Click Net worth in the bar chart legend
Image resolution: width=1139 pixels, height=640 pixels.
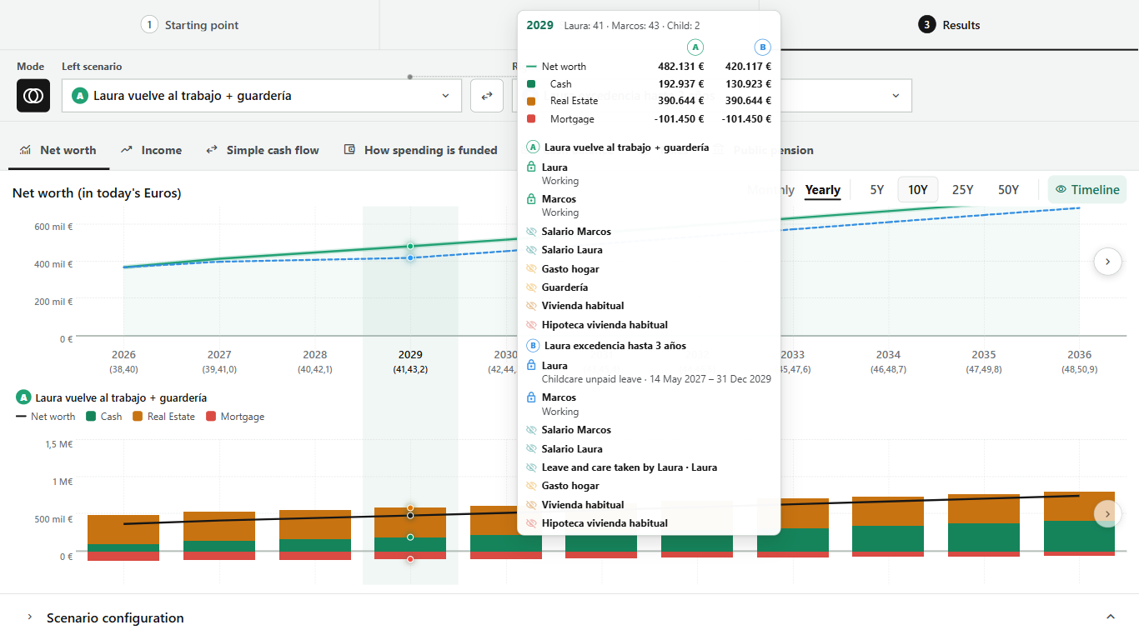46,417
